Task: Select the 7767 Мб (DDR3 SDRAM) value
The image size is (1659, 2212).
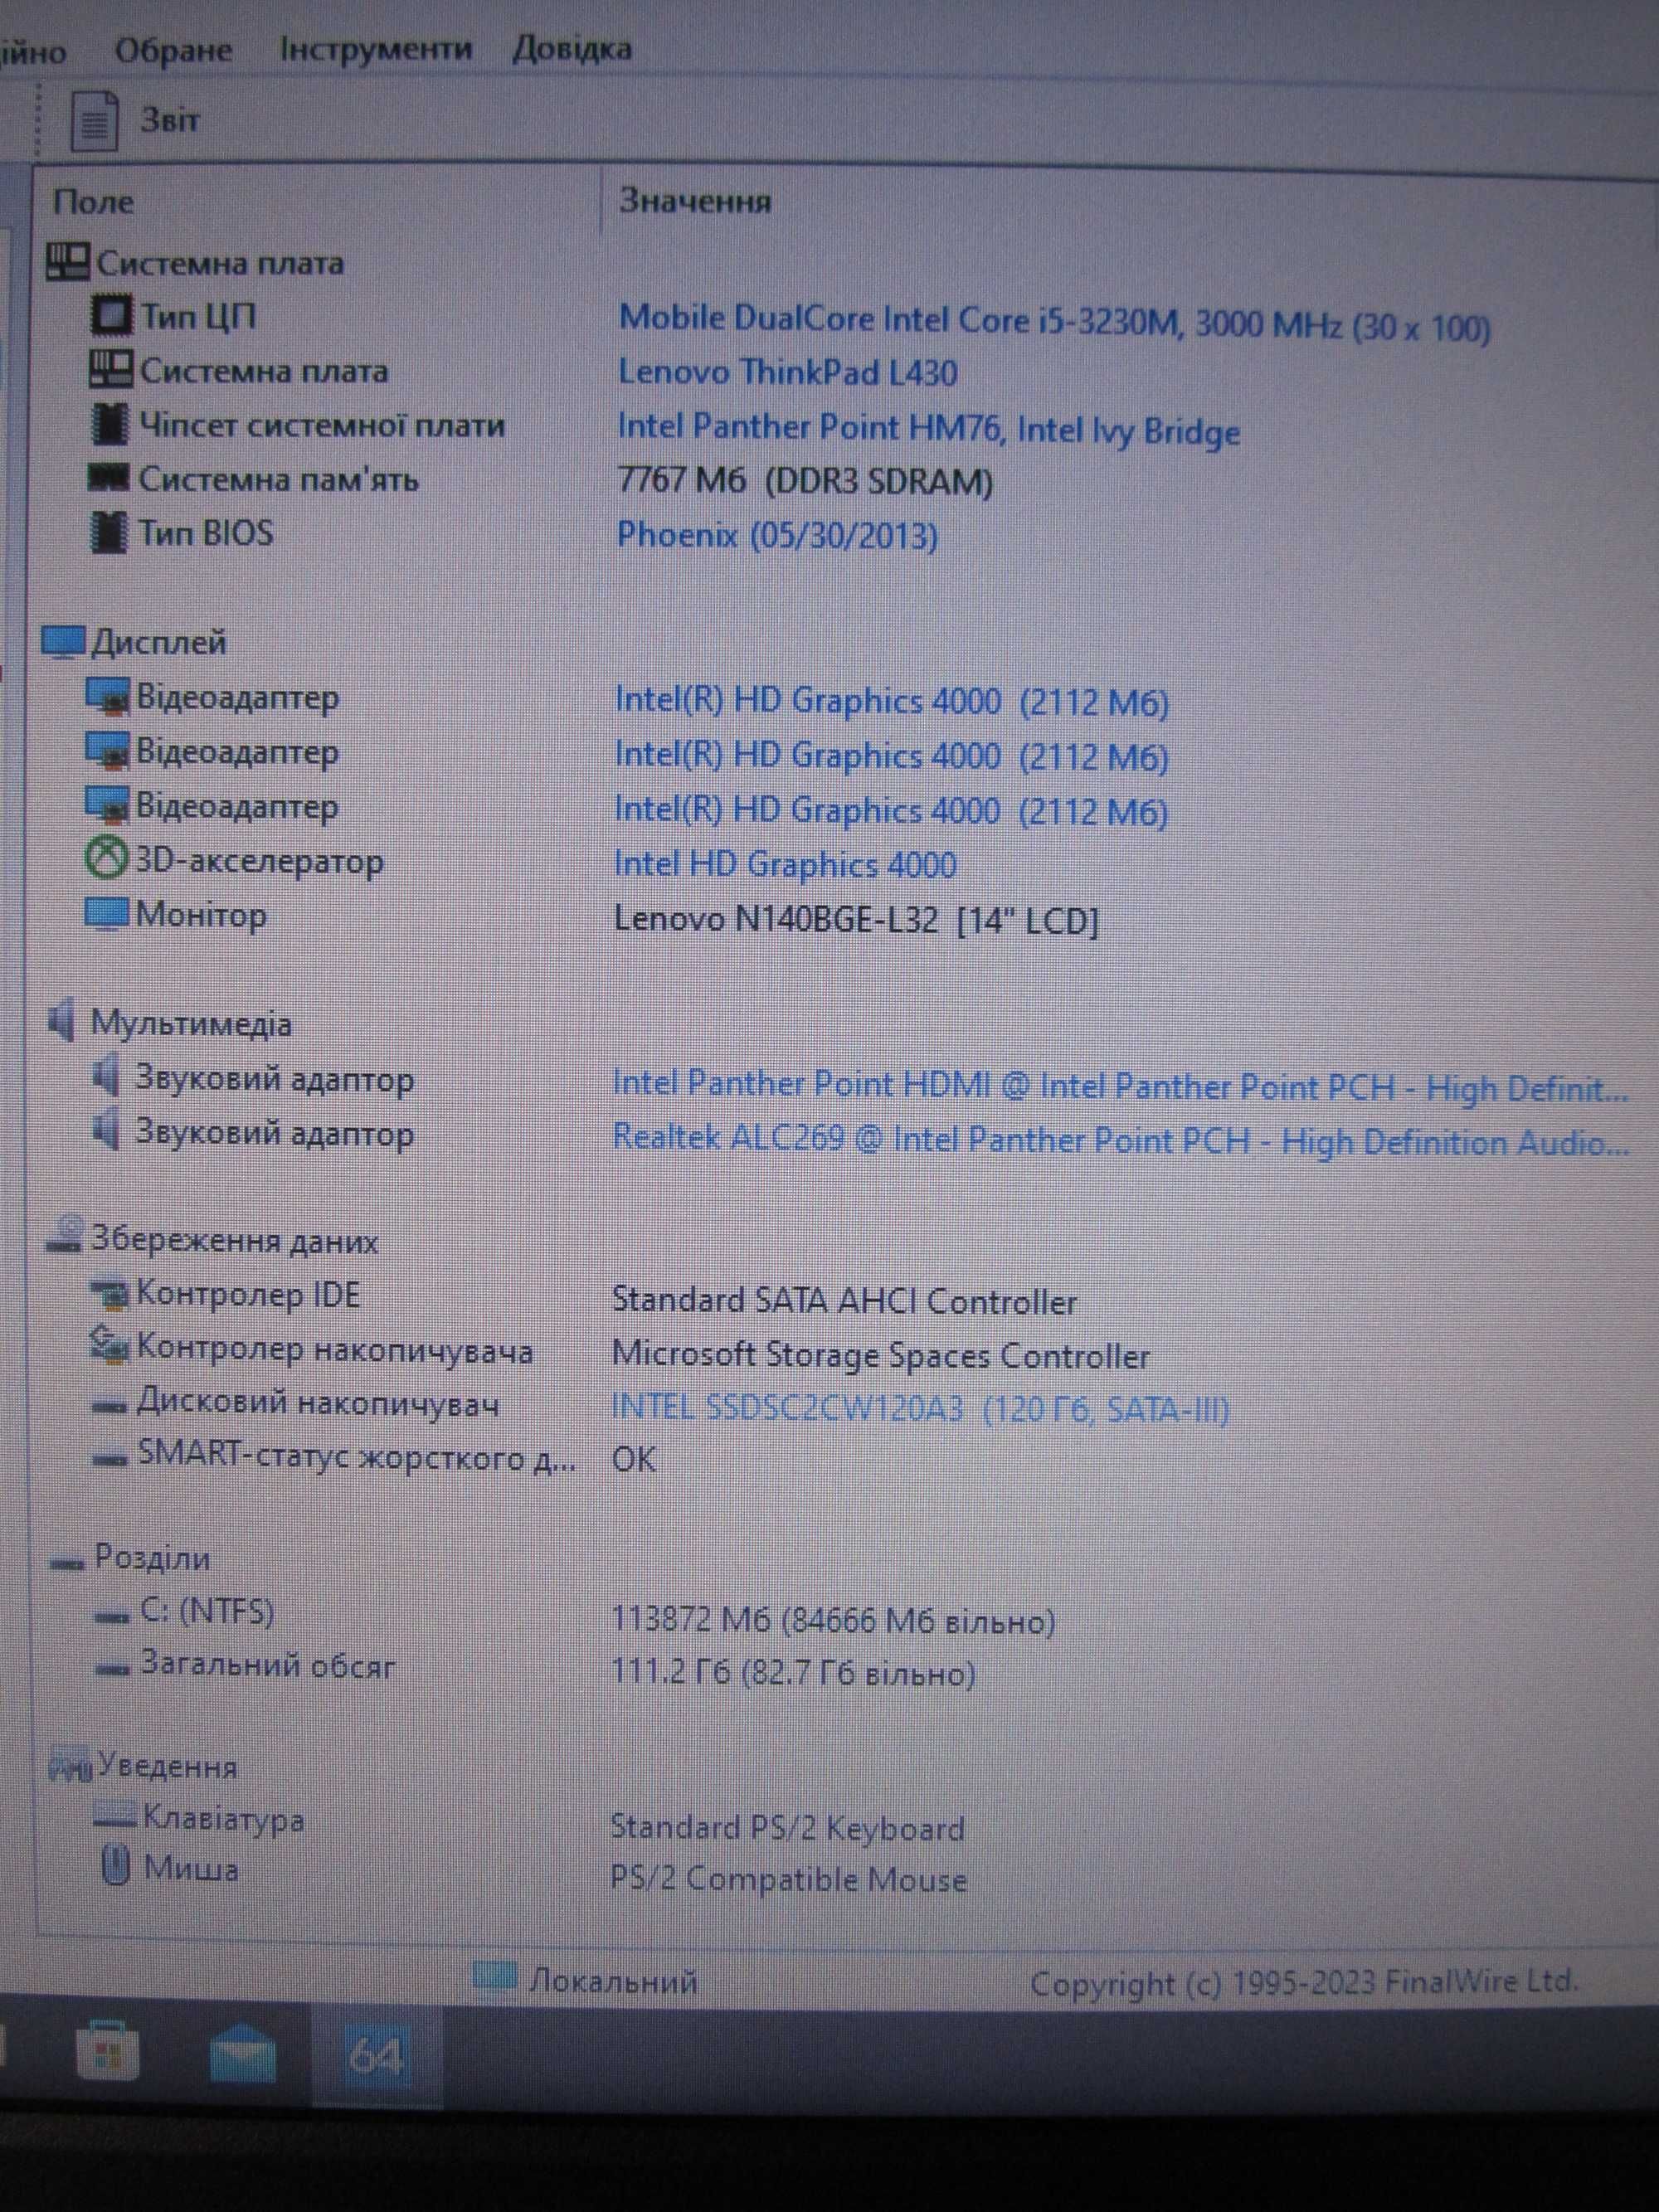Action: coord(805,481)
